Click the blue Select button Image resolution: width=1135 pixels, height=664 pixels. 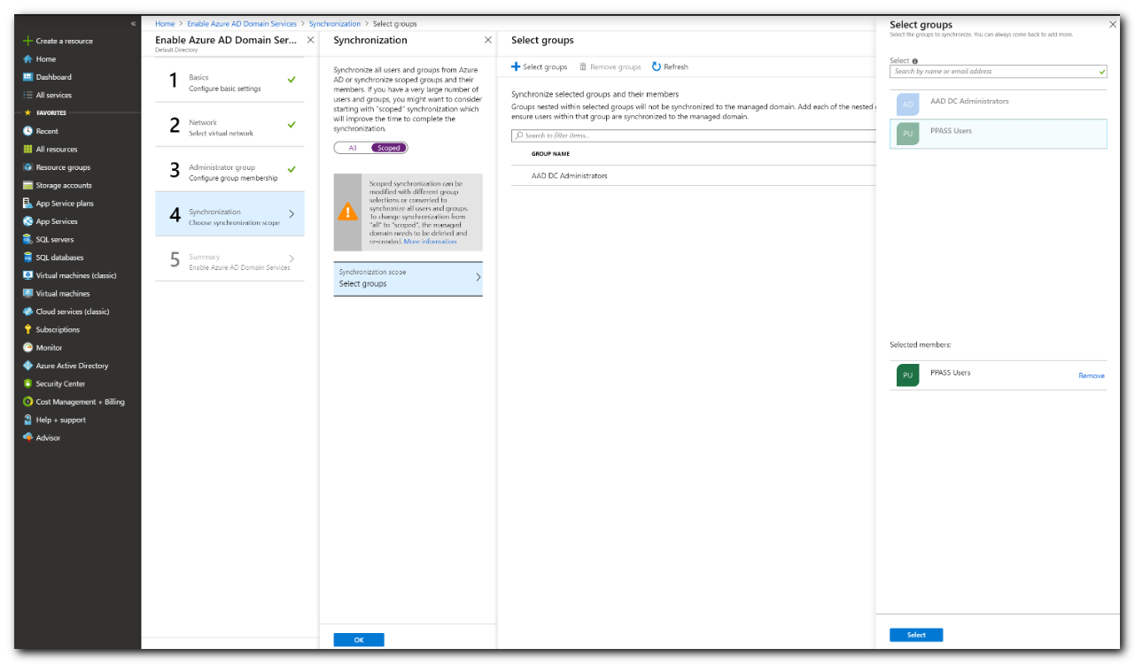[x=916, y=635]
